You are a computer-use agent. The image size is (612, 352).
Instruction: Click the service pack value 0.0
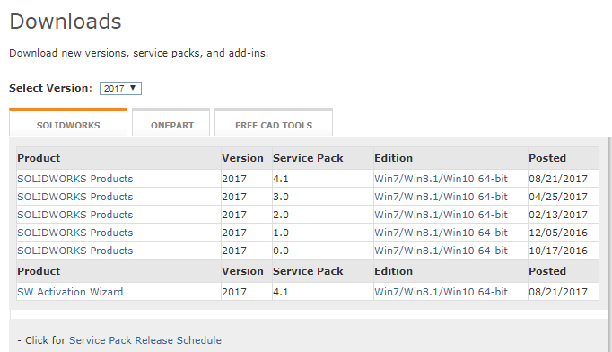[x=281, y=251]
